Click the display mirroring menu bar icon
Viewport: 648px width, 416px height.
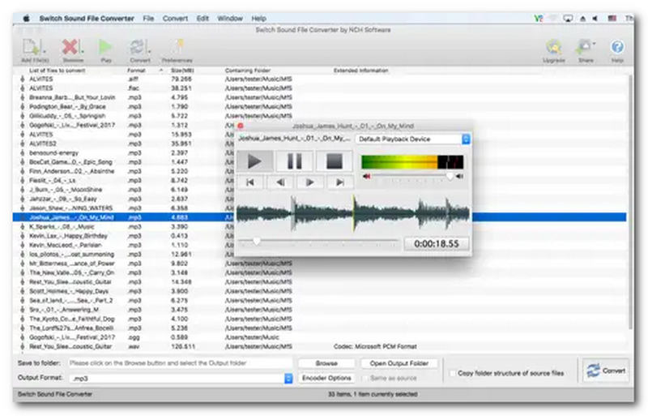click(x=569, y=18)
